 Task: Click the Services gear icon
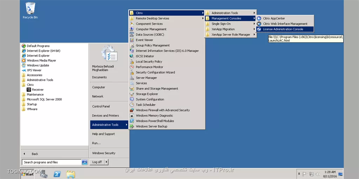[132, 83]
